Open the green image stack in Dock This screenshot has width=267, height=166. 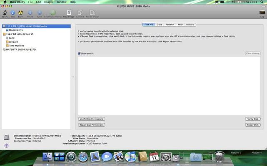click(x=208, y=157)
